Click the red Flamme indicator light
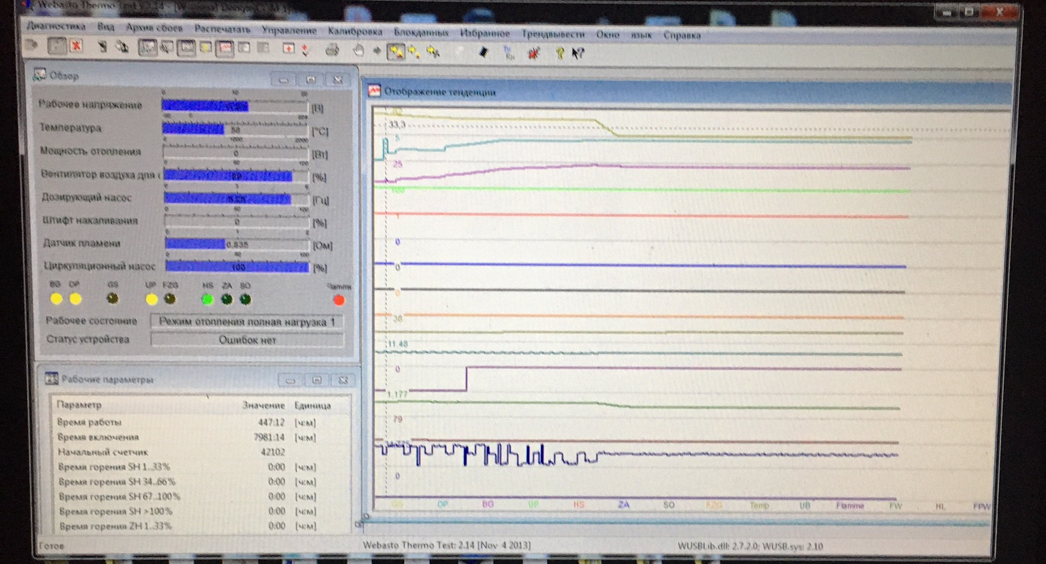1046x564 pixels. (338, 300)
